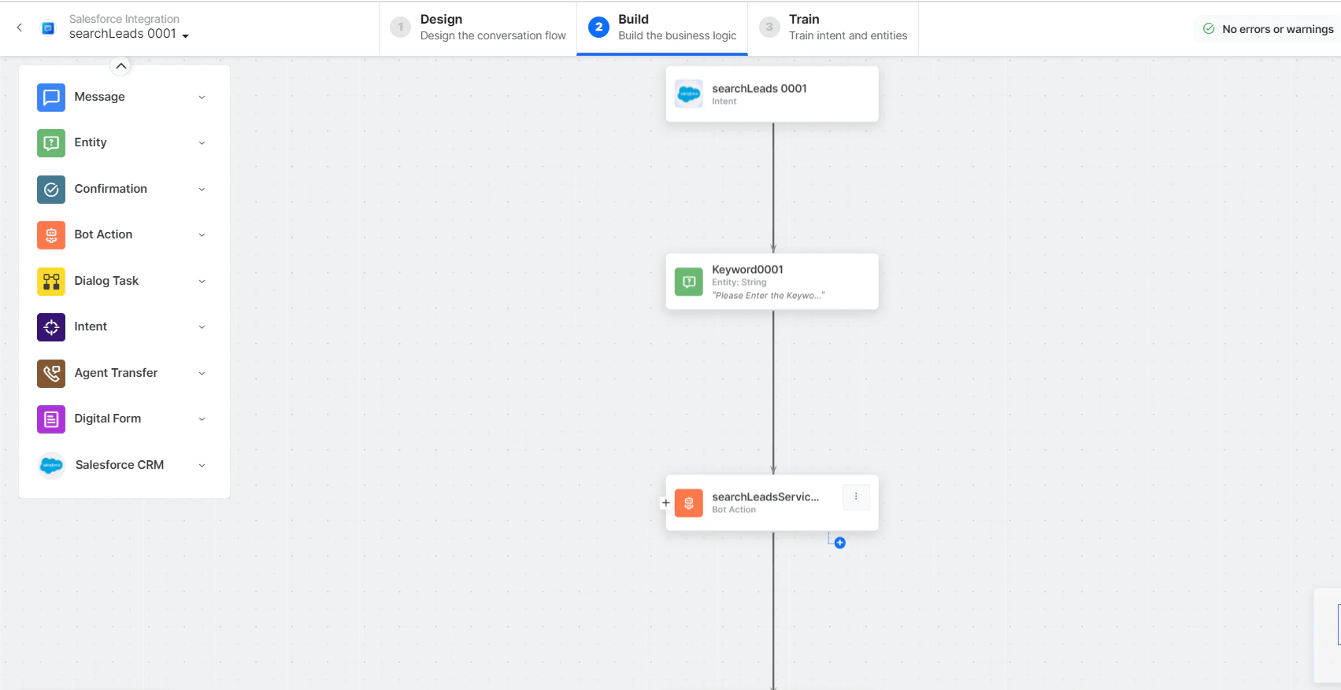Click the Bot Action node icon

(51, 235)
